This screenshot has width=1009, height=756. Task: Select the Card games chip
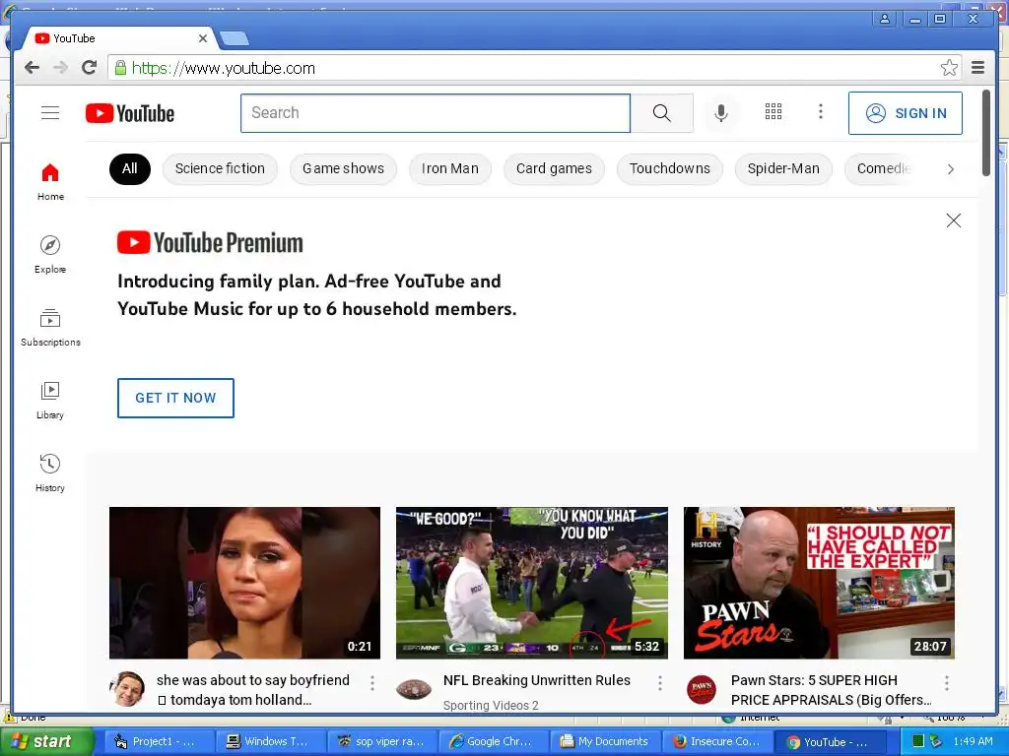[x=554, y=169]
